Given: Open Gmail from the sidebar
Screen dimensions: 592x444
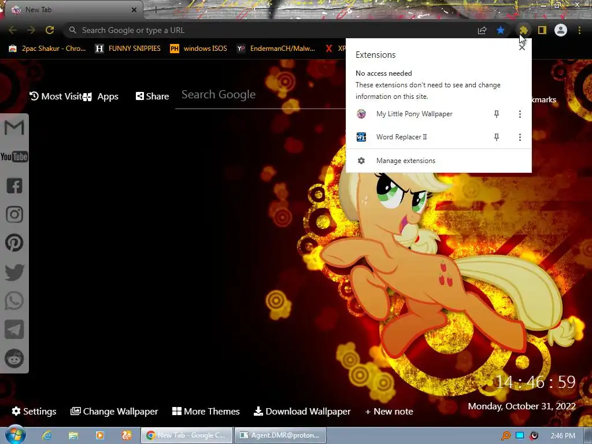Looking at the screenshot, I should tap(14, 128).
